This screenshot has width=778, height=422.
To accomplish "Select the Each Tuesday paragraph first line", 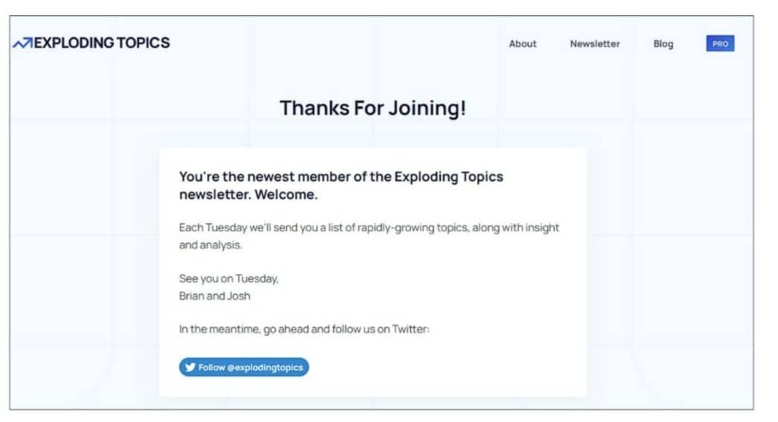I will click(x=369, y=228).
